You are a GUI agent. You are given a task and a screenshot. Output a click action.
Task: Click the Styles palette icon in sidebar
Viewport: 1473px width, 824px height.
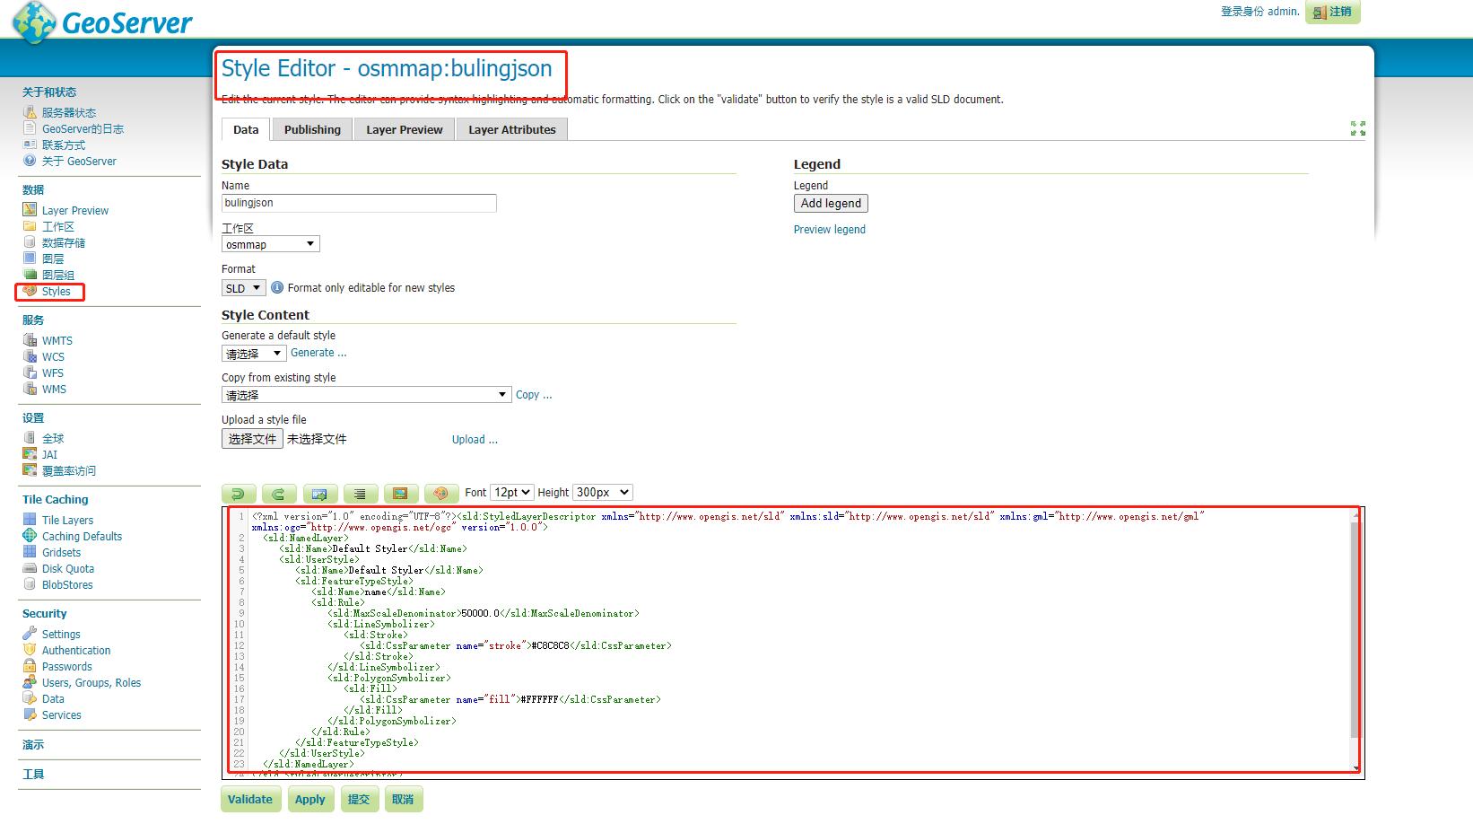pos(30,291)
